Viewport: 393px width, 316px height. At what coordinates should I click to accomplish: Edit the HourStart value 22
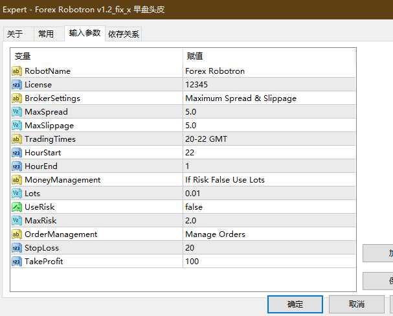(190, 153)
